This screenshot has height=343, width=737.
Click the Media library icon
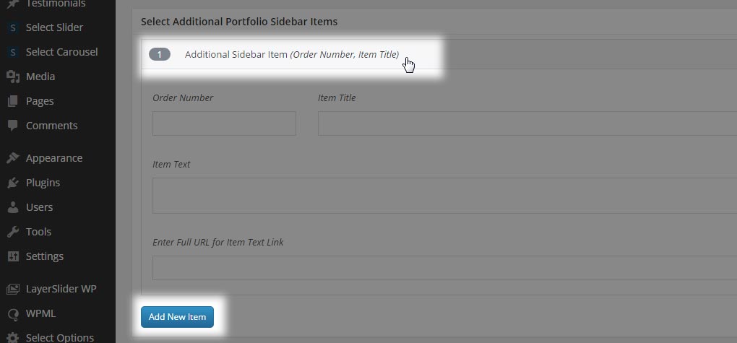coord(12,77)
